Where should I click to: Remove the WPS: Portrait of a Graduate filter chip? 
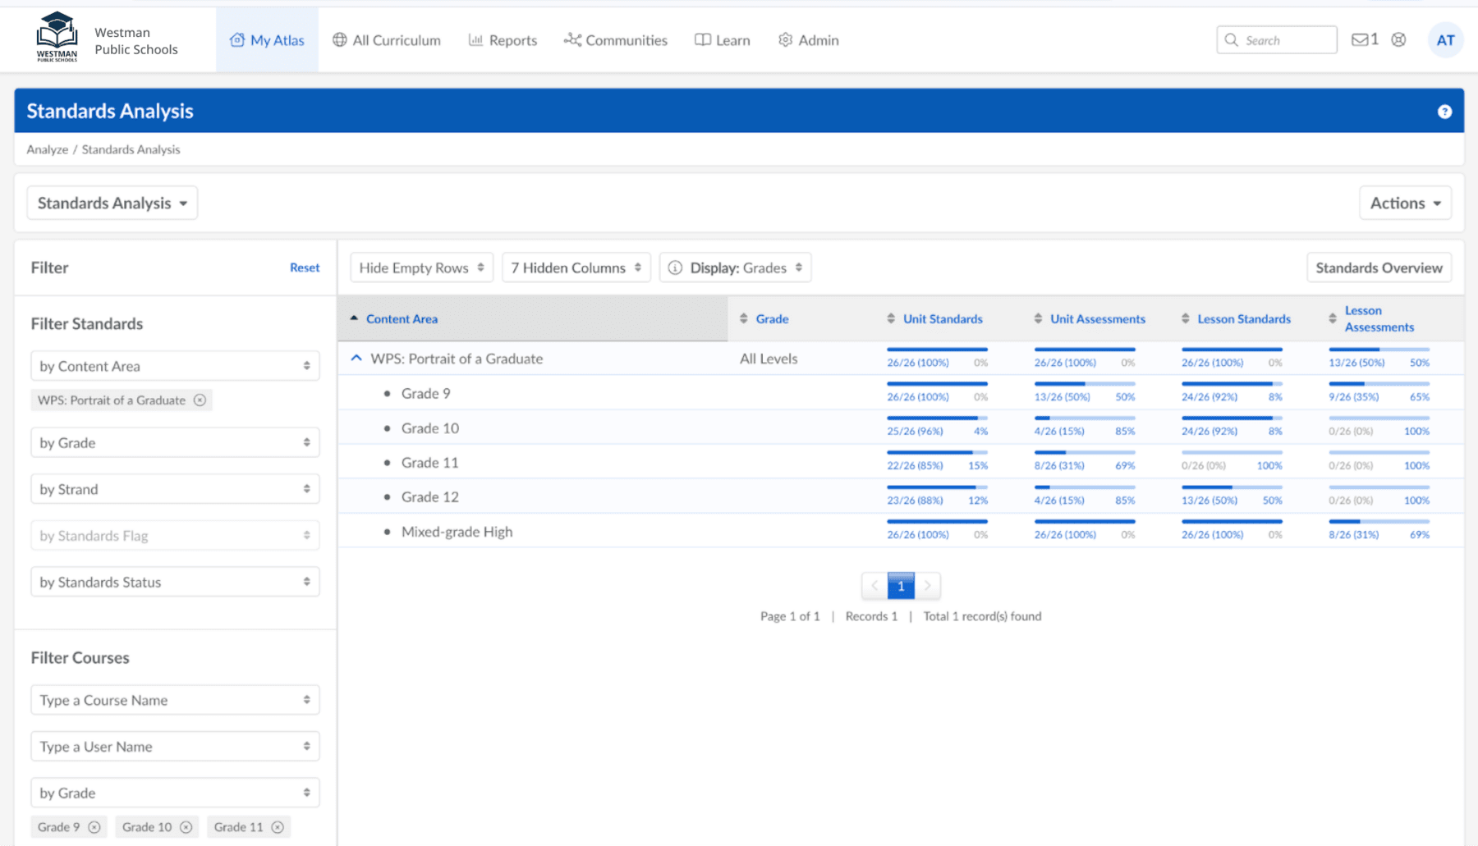coord(200,400)
